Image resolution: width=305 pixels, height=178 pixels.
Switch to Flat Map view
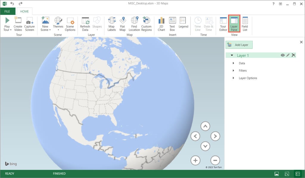tap(122, 24)
